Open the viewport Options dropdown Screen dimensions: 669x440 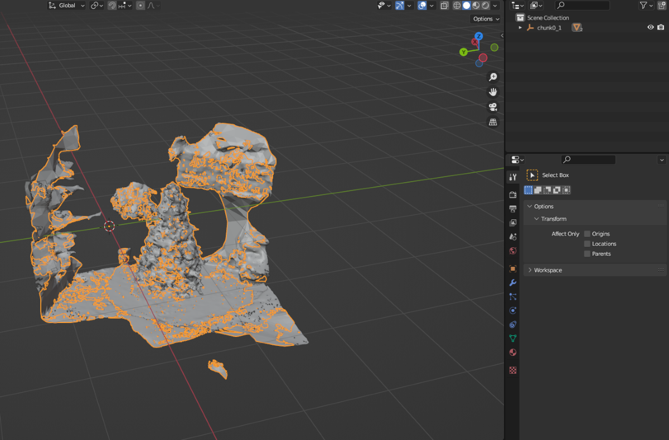click(486, 19)
